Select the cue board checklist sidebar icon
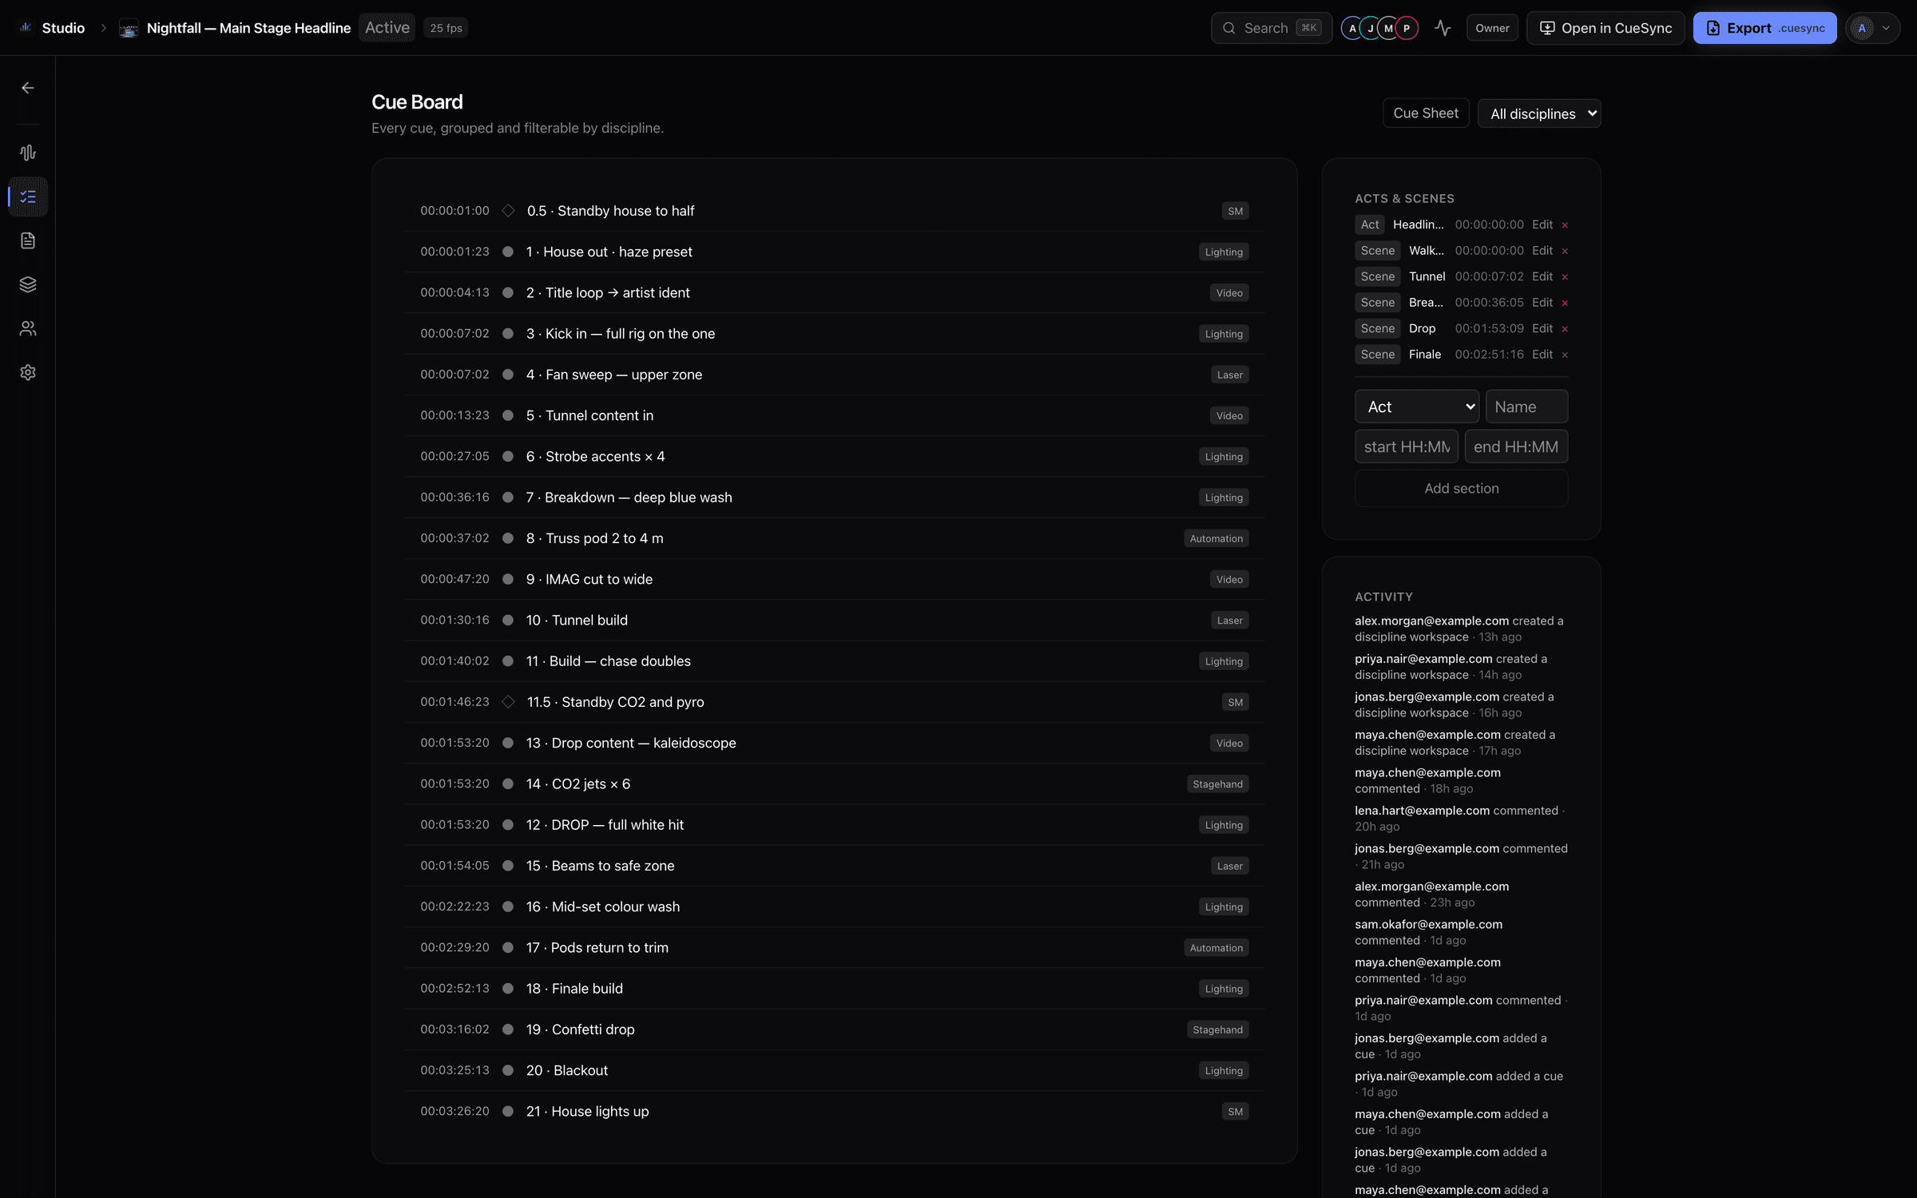This screenshot has width=1917, height=1198. tap(28, 196)
